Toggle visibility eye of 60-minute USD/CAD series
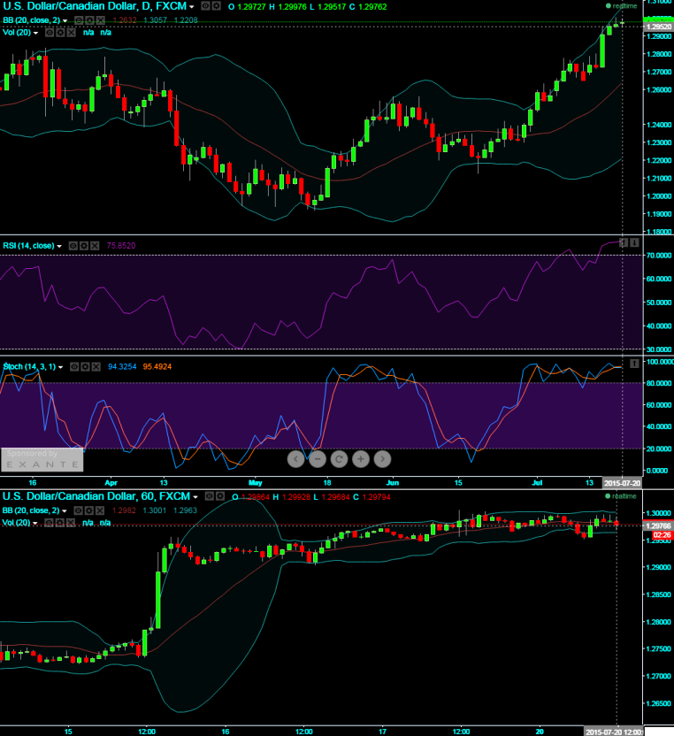This screenshot has width=674, height=736. 210,496
